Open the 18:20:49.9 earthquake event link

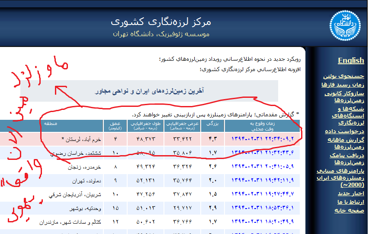(263, 222)
